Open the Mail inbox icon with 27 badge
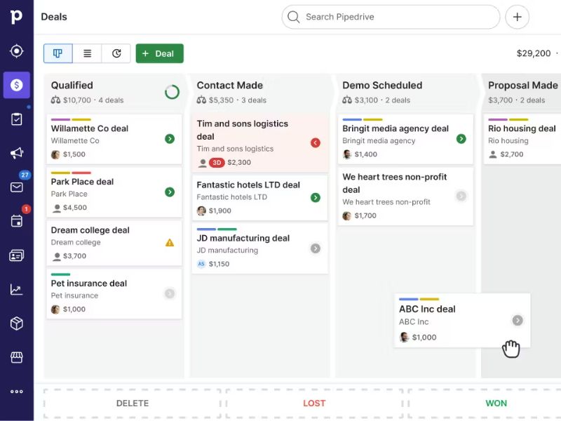This screenshot has width=561, height=421. [16, 187]
